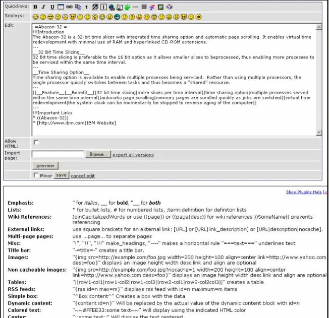Apply bold formatting from Quicklinks
The height and width of the screenshot is (318, 330).
pos(35,7)
